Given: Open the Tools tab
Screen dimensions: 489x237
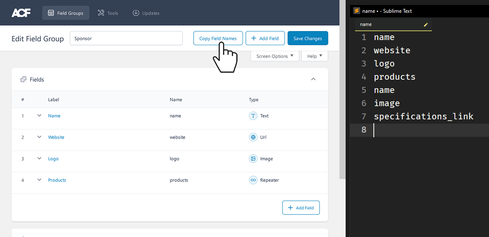Looking at the screenshot, I should [x=108, y=13].
